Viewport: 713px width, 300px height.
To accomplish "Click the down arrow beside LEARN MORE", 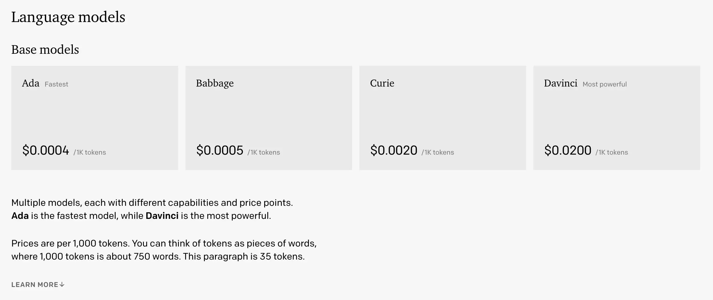I will (x=62, y=285).
